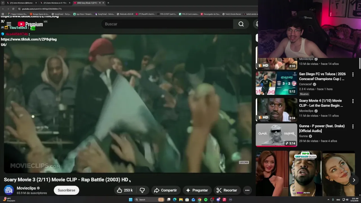Open the Movieclips channel avatar
Viewport: 361px width, 203px height.
click(x=9, y=190)
